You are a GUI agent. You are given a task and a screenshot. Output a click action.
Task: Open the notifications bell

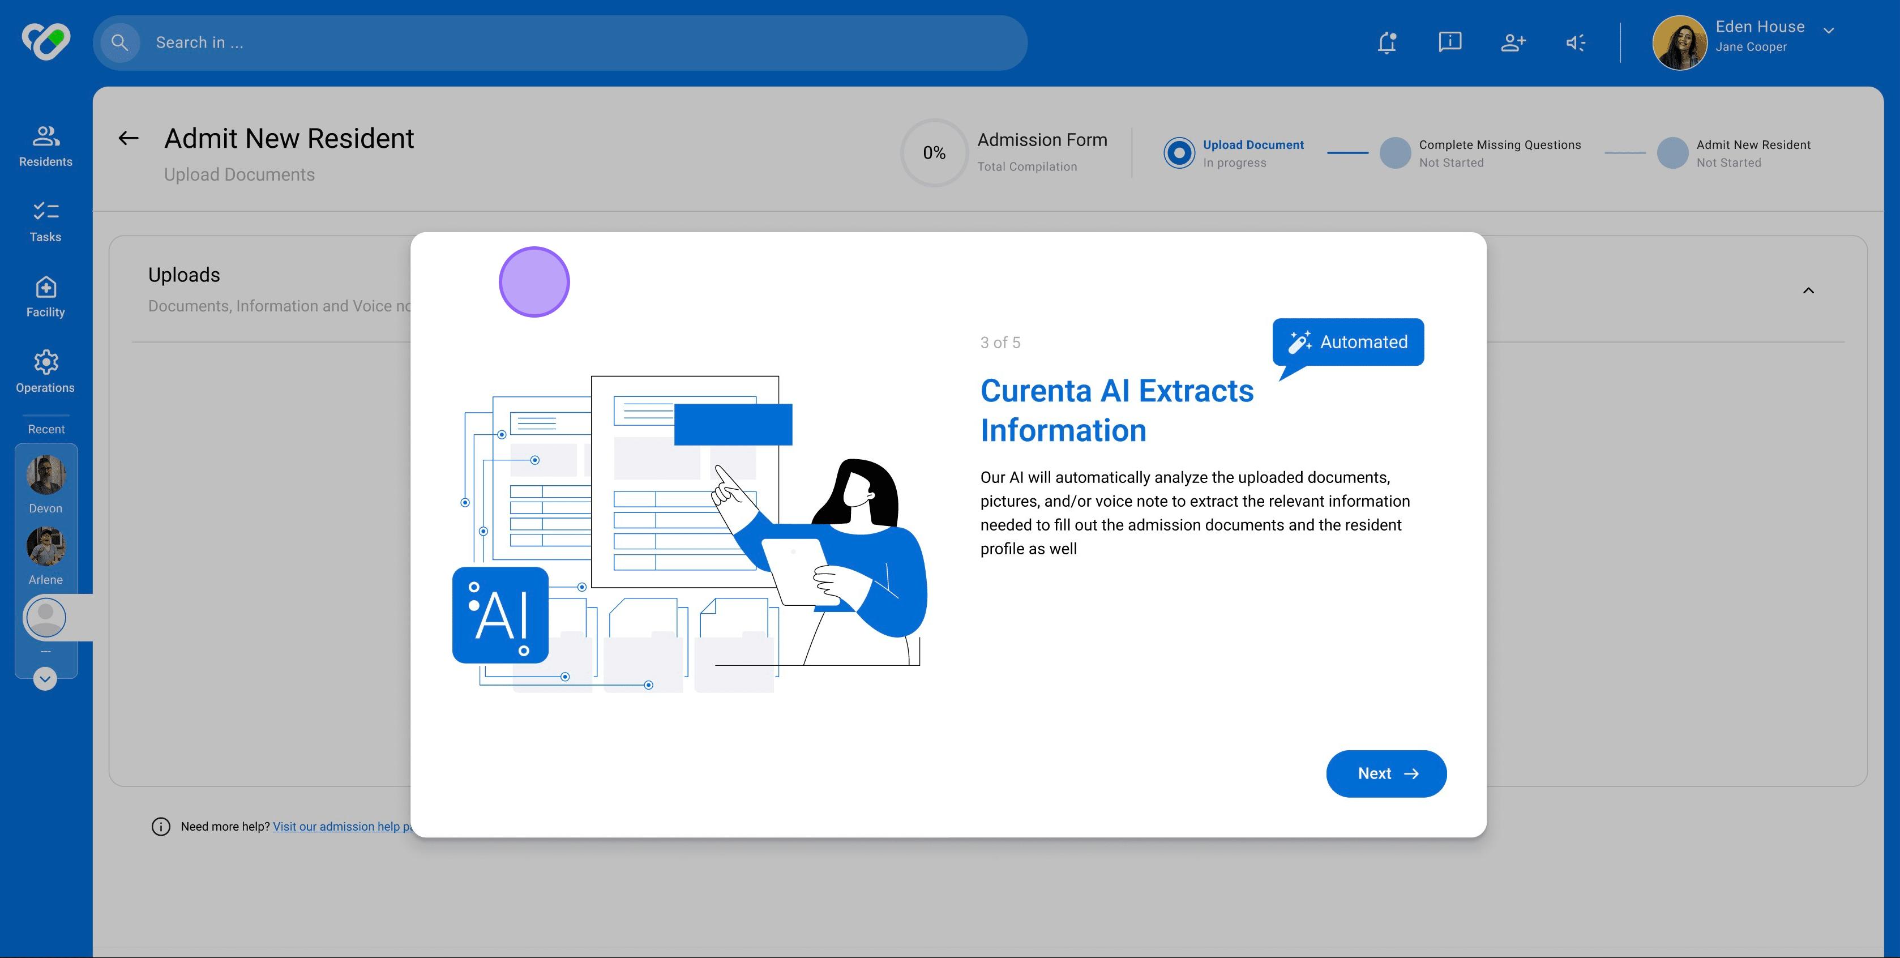pos(1388,43)
